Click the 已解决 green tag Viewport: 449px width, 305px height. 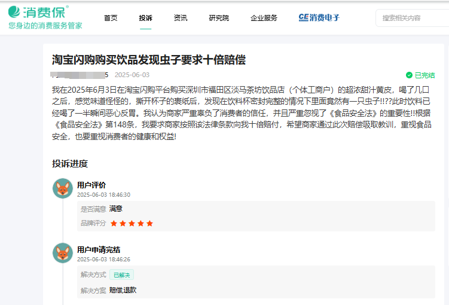pos(122,275)
